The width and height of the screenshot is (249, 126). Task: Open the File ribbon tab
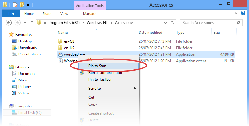click(11, 14)
